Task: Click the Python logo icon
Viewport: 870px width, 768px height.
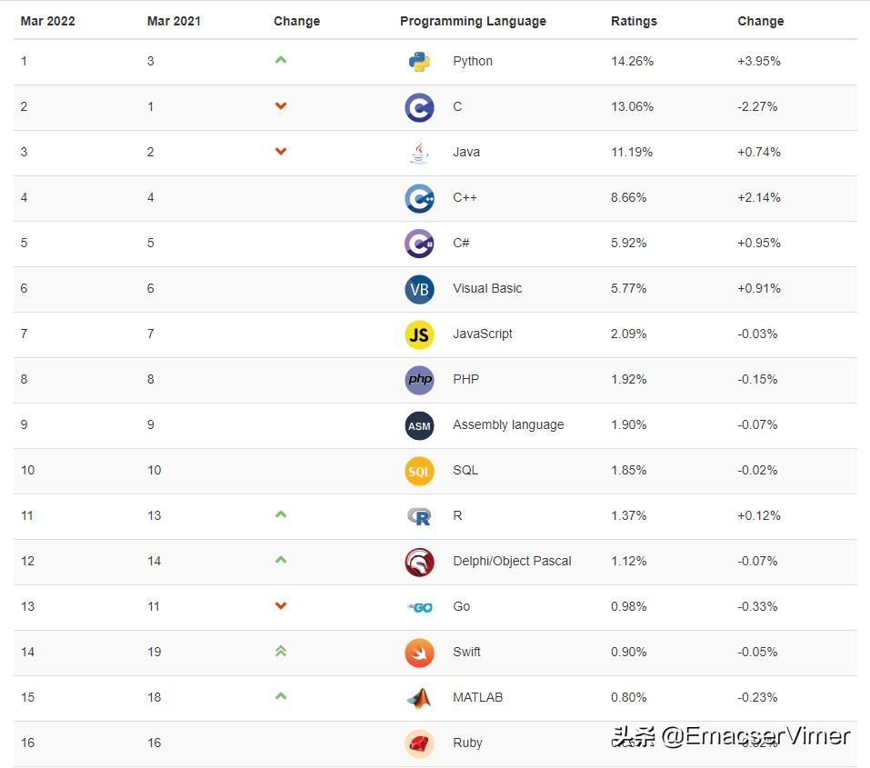Action: [x=419, y=62]
